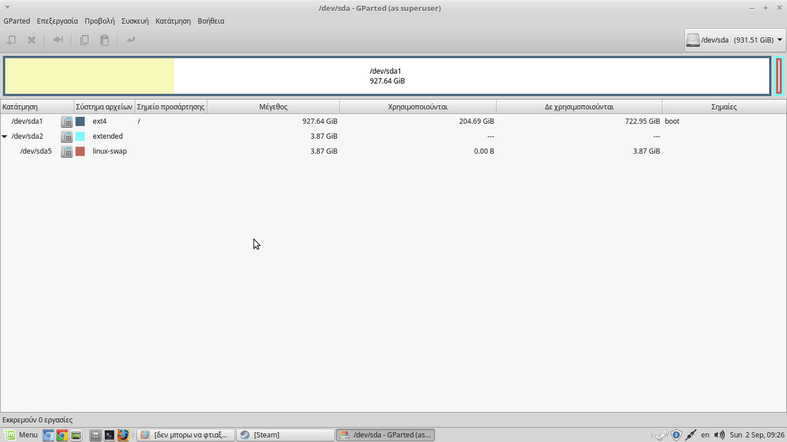The image size is (787, 442).
Task: Open the Βοήθεια menu
Action: [211, 21]
